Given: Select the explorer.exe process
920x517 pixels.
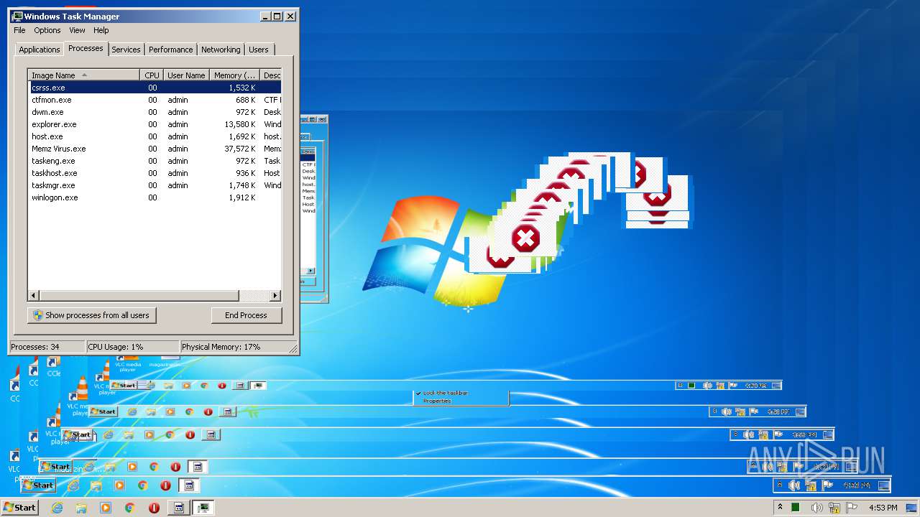Looking at the screenshot, I should point(155,124).
